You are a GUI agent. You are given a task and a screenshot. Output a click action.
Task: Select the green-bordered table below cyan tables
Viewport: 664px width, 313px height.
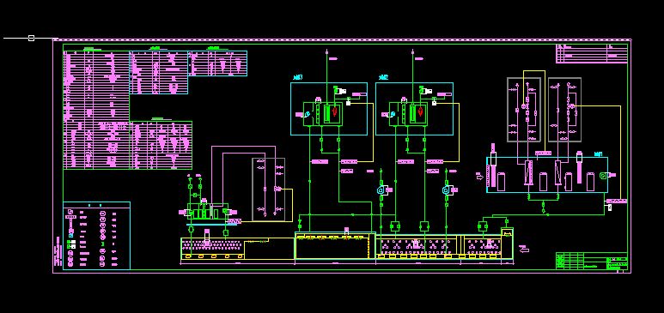click(x=161, y=146)
